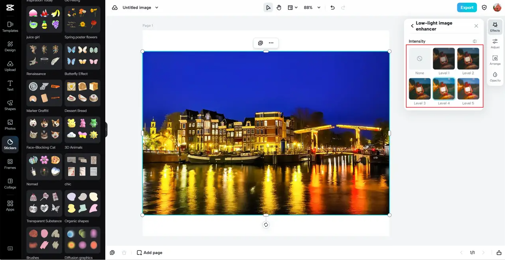Open the Adjust panel
Screen dimensions: 505x260
point(495,44)
